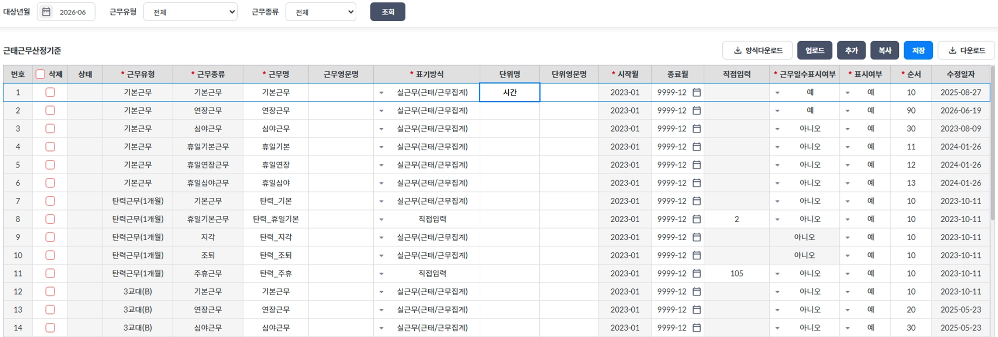Sort by the 순서 column header

[x=911, y=74]
